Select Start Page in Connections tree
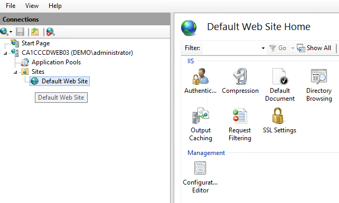 (x=36, y=43)
